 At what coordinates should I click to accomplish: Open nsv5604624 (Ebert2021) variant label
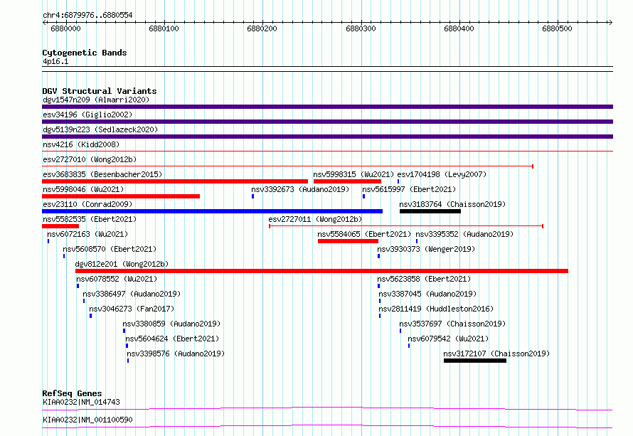[172, 339]
